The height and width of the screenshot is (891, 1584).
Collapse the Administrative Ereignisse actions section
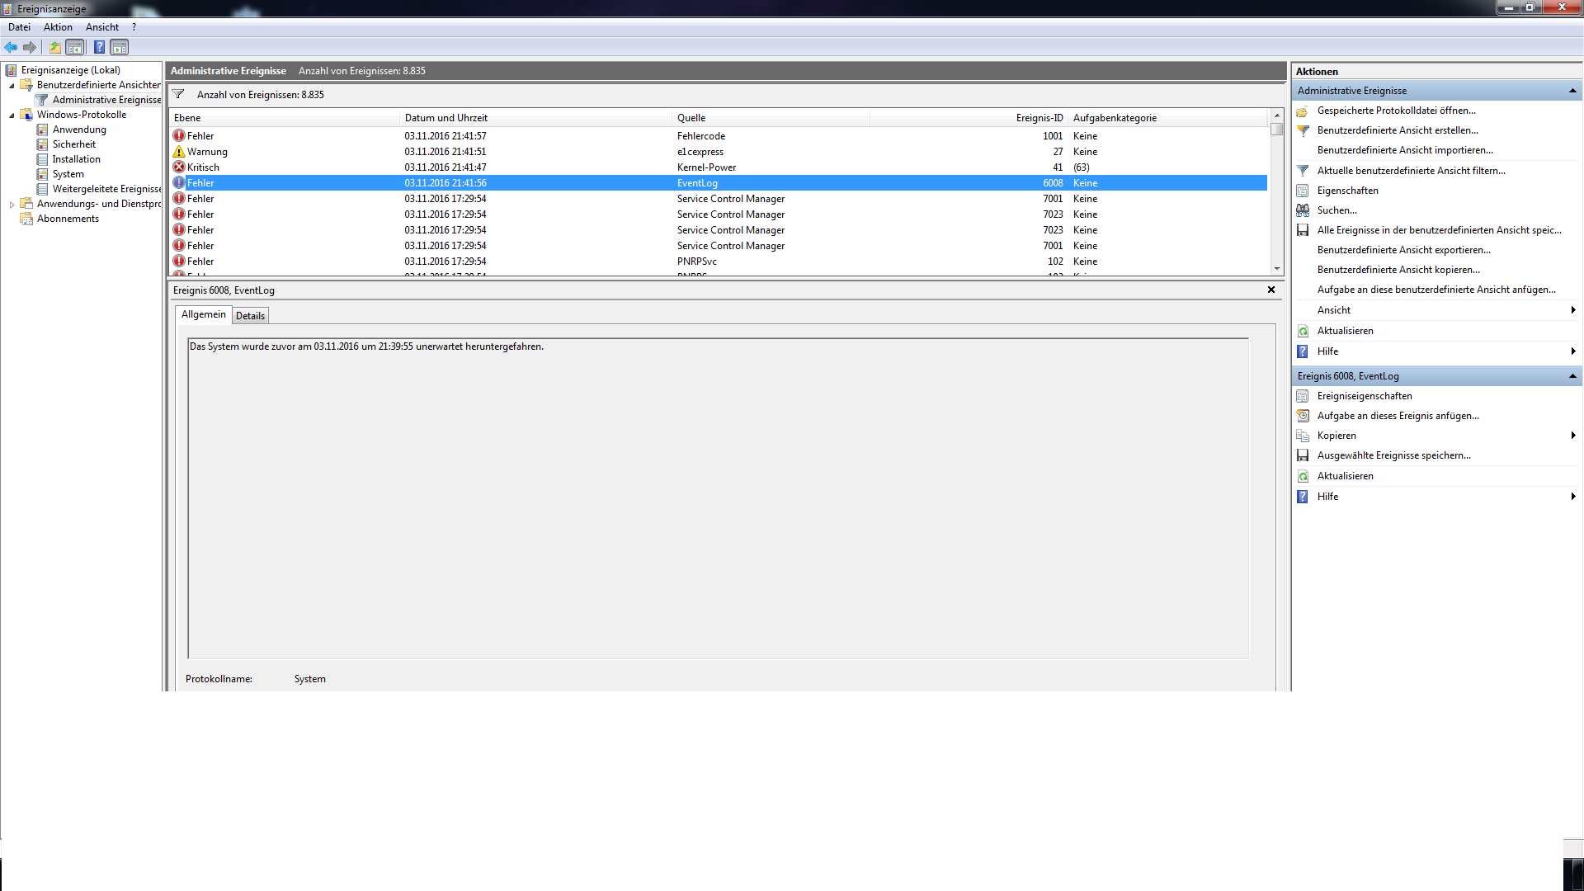(x=1572, y=91)
